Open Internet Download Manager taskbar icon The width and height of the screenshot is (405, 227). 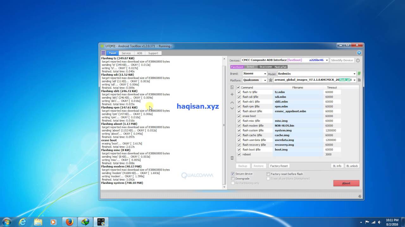(x=85, y=222)
